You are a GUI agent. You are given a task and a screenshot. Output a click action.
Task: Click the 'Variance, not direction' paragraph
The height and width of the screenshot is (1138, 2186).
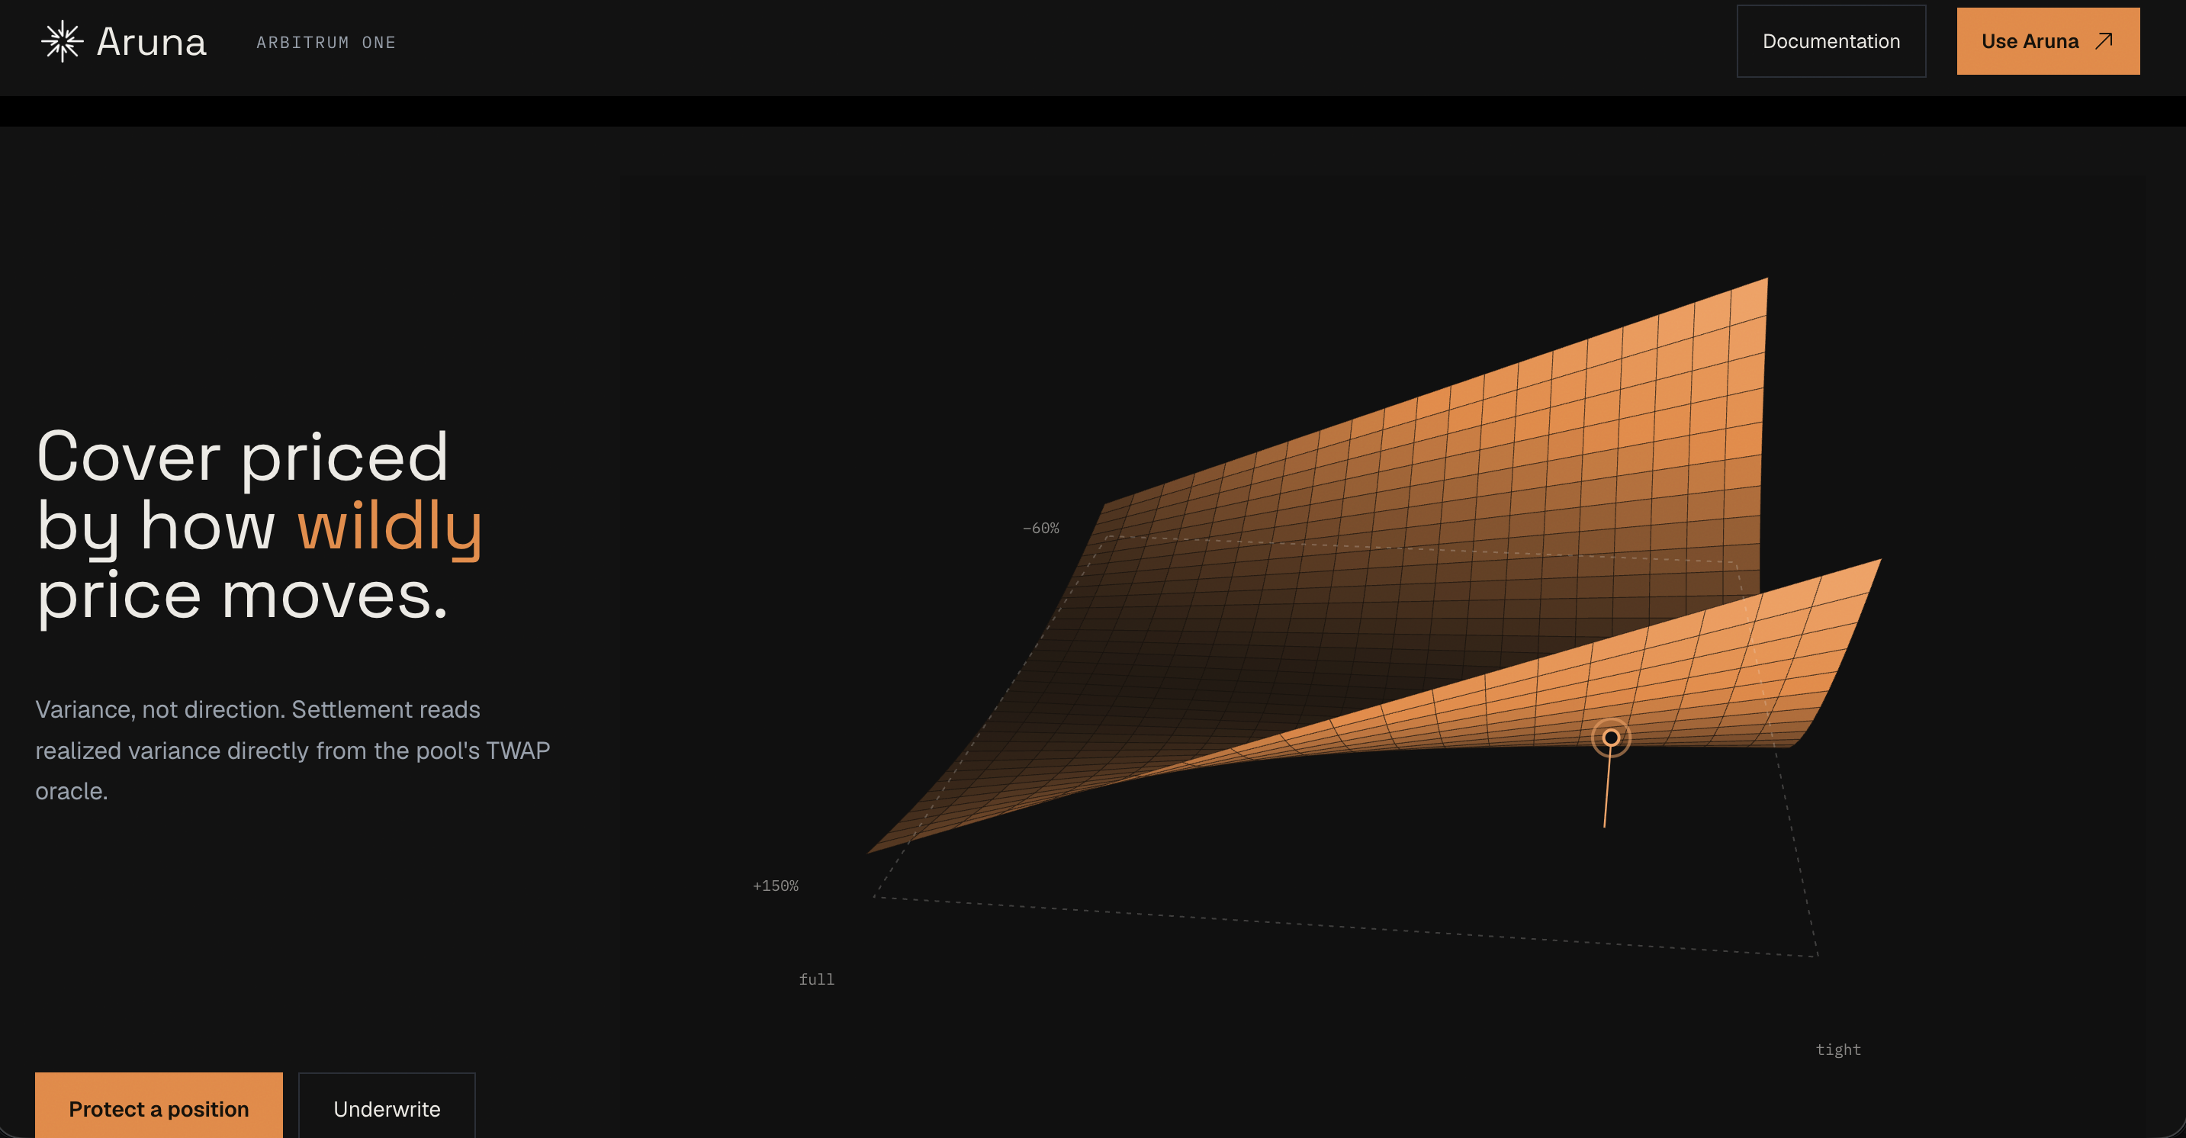293,751
